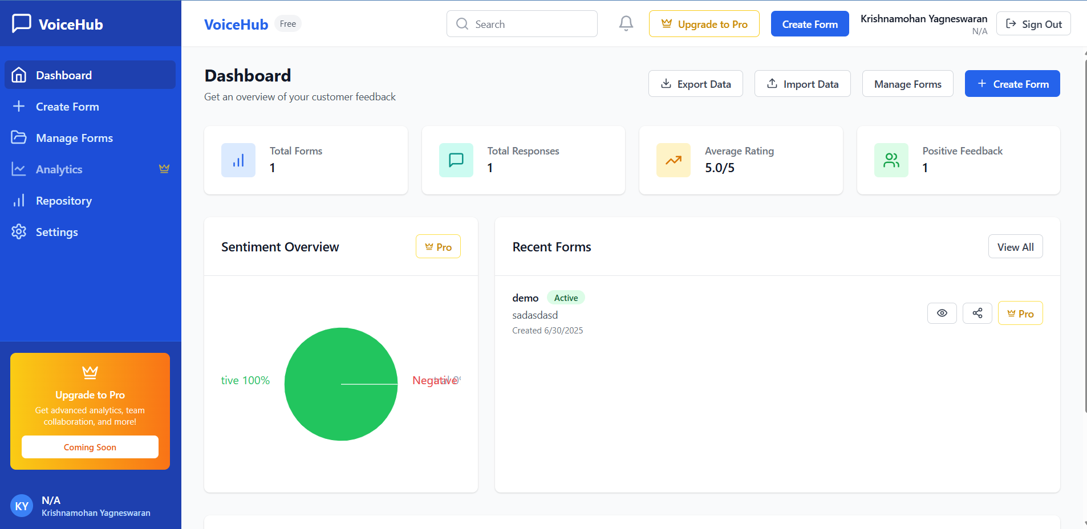Click the Manage Forms button on dashboard

[x=908, y=84]
